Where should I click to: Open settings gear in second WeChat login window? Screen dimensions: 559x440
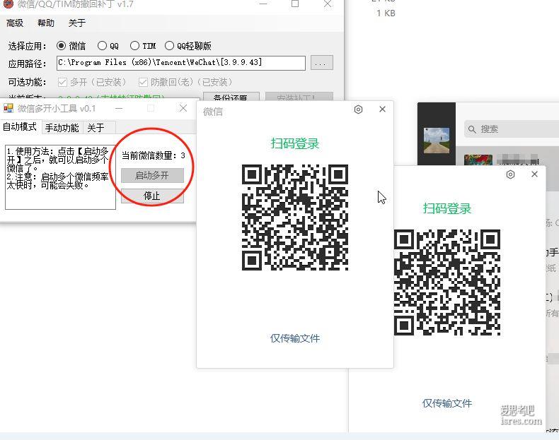510,174
